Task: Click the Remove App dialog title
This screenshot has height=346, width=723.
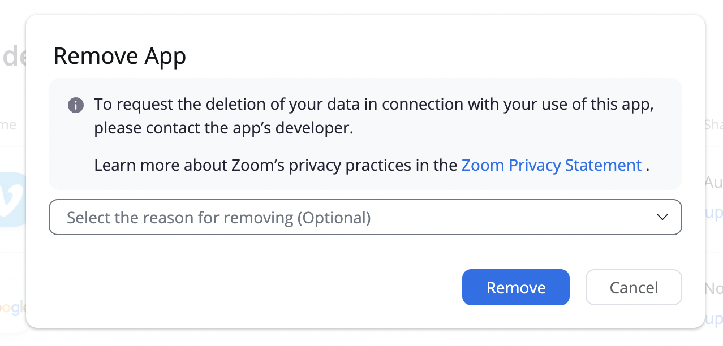Action: tap(120, 56)
